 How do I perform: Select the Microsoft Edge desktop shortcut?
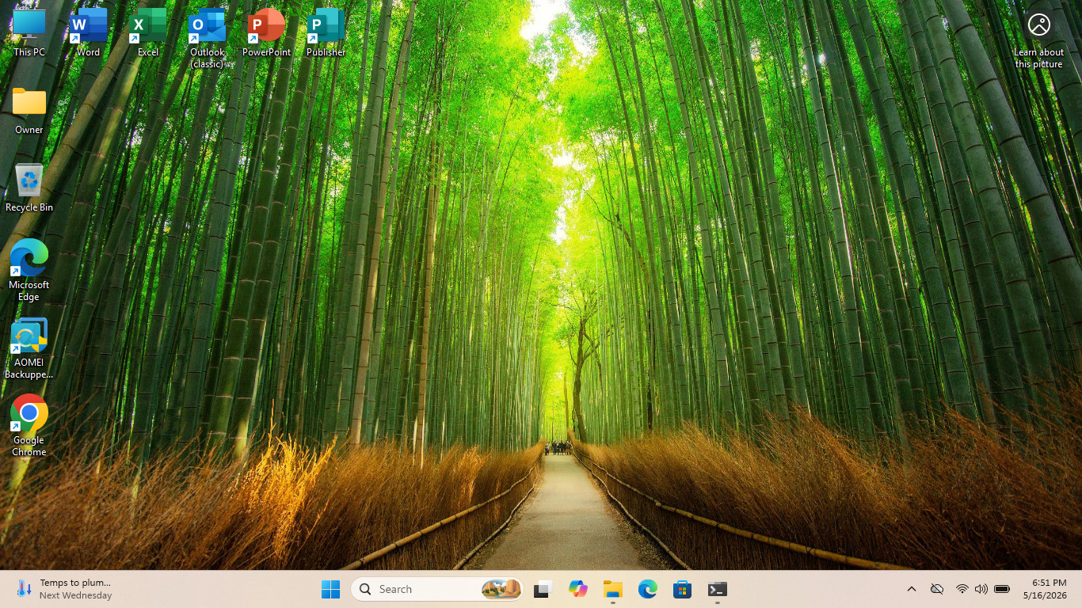coord(29,271)
